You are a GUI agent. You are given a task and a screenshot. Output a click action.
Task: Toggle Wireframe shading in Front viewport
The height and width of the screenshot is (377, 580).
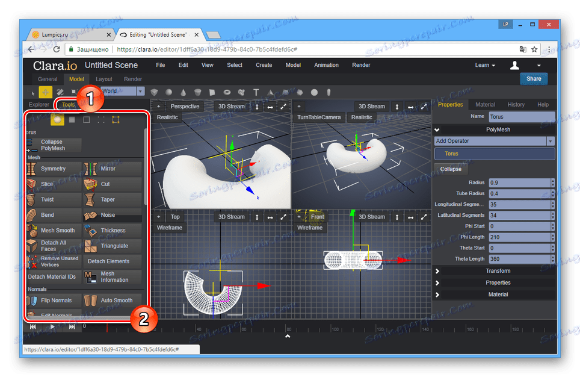(310, 228)
